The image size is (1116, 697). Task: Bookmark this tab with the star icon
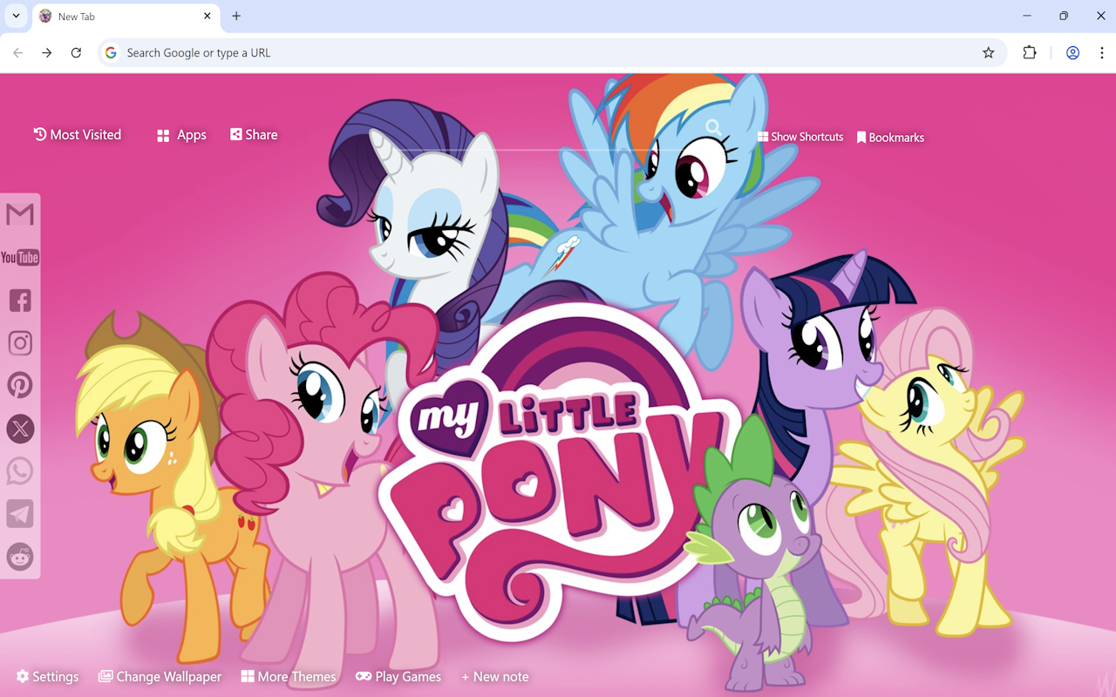tap(988, 52)
